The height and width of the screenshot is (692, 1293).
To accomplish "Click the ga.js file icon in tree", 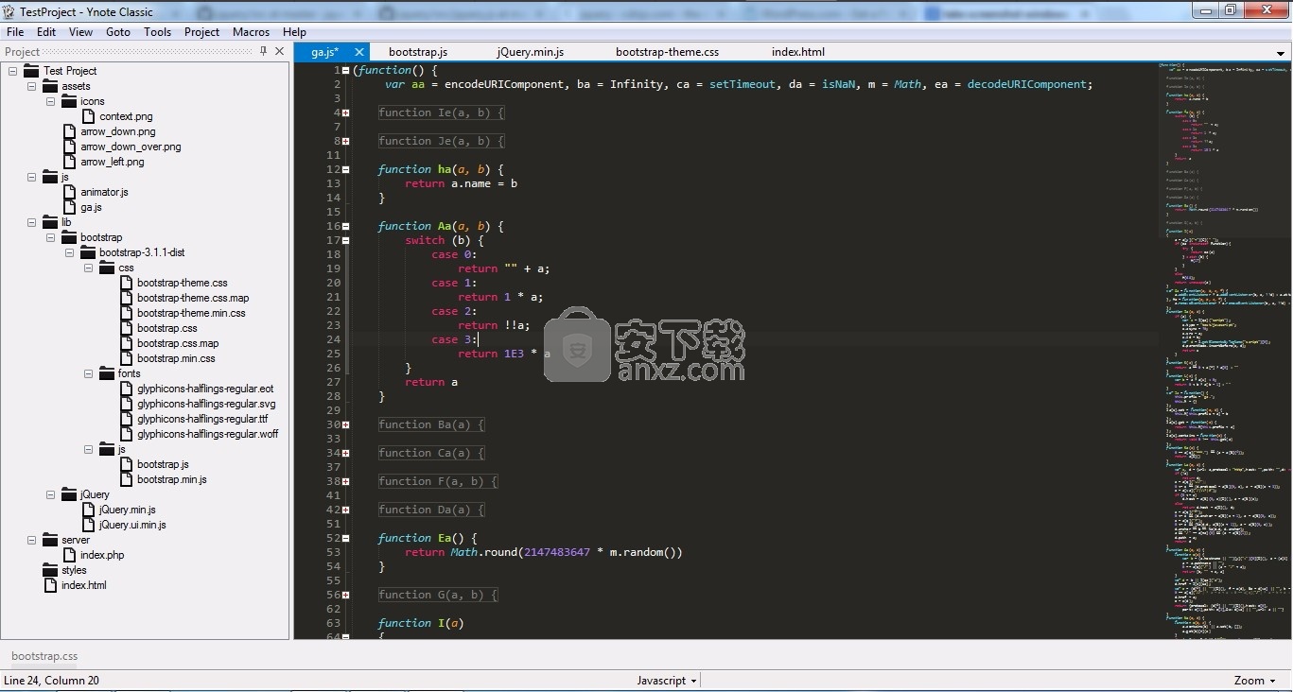I will click(x=70, y=207).
